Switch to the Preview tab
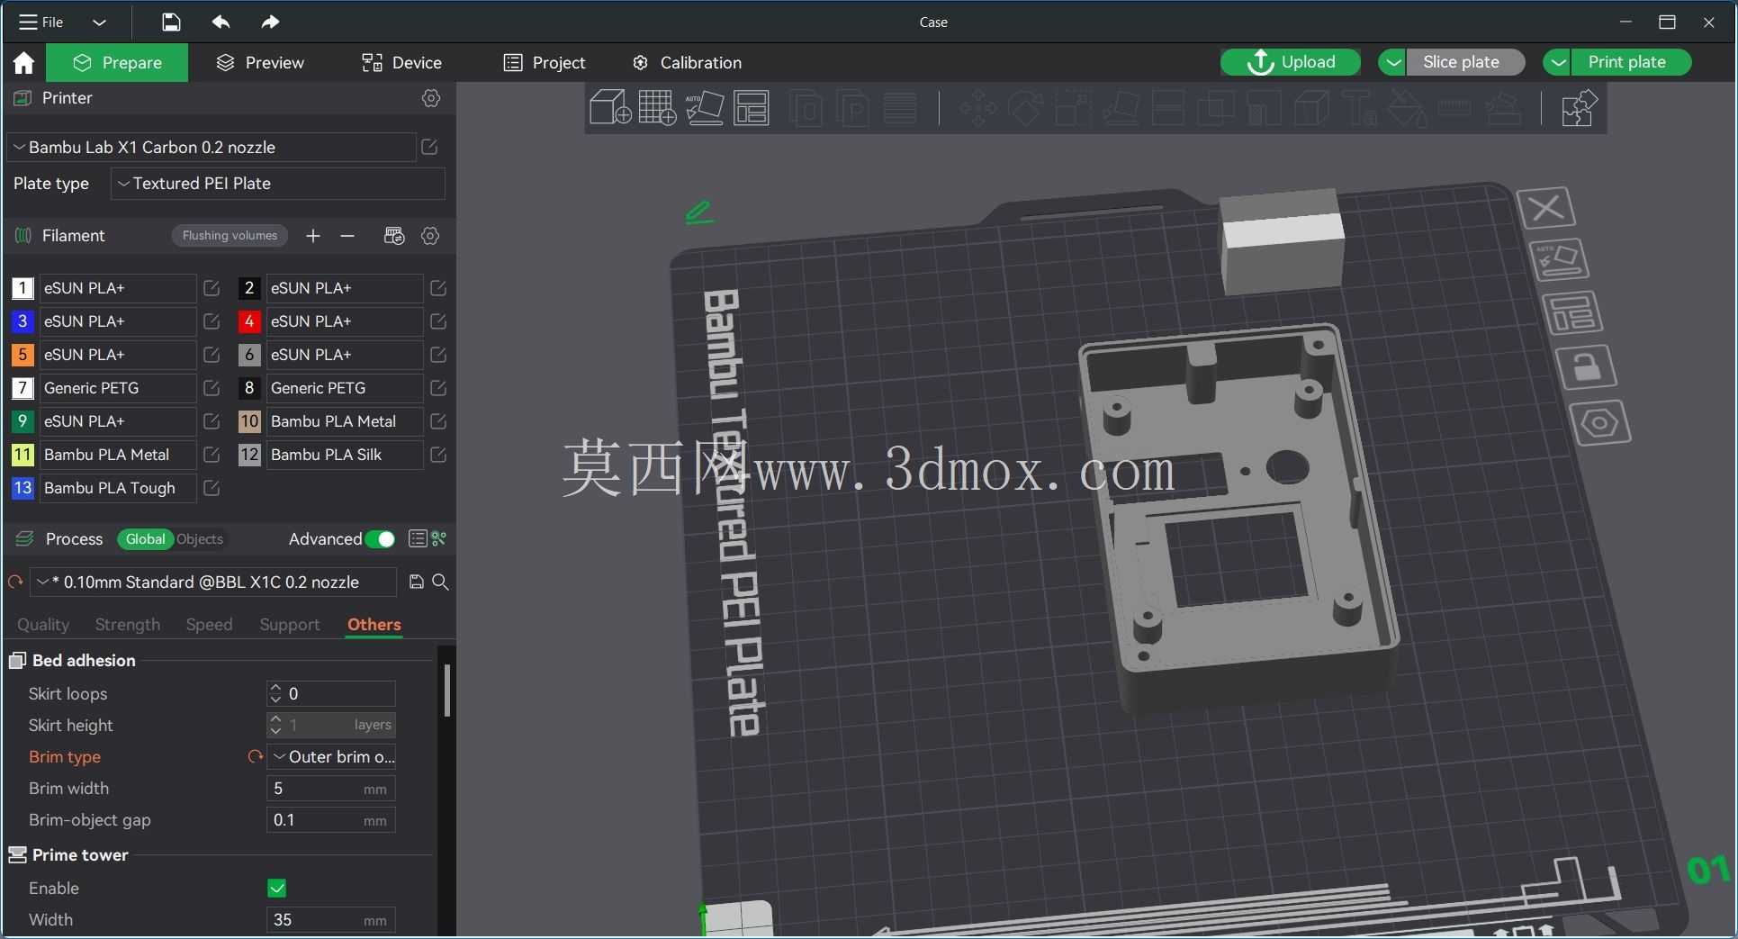 (x=260, y=63)
